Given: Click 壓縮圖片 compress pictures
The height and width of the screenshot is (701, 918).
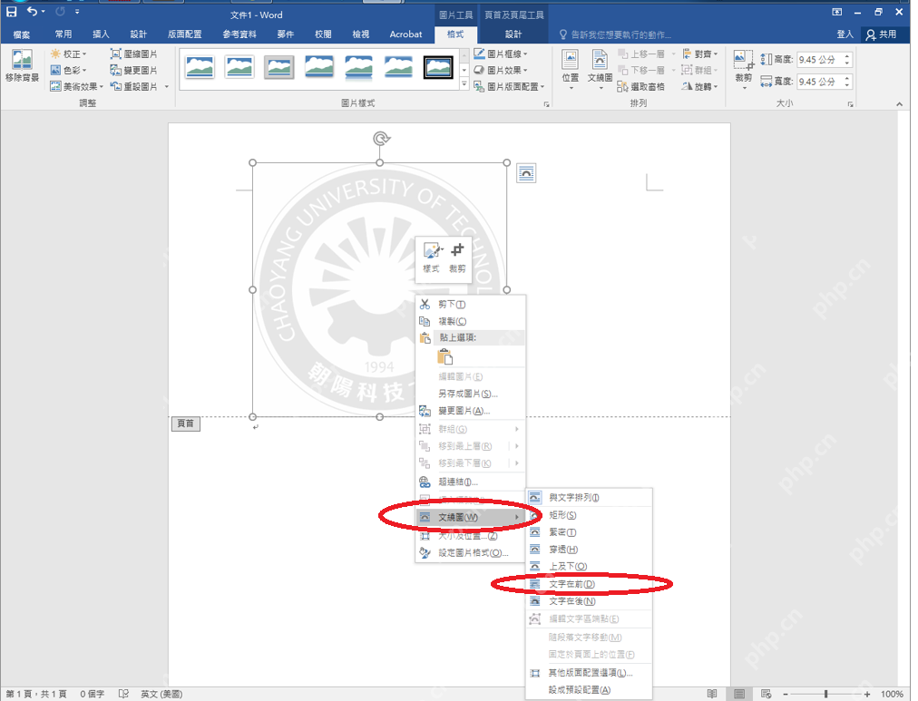Looking at the screenshot, I should pos(134,54).
